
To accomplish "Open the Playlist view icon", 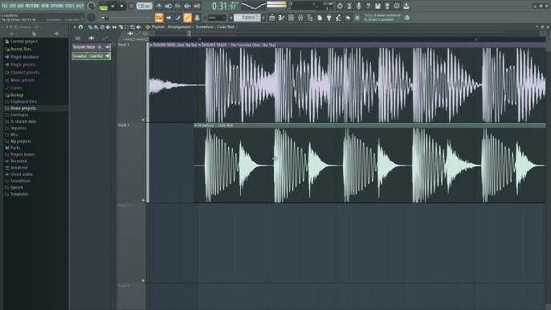I will point(272,18).
